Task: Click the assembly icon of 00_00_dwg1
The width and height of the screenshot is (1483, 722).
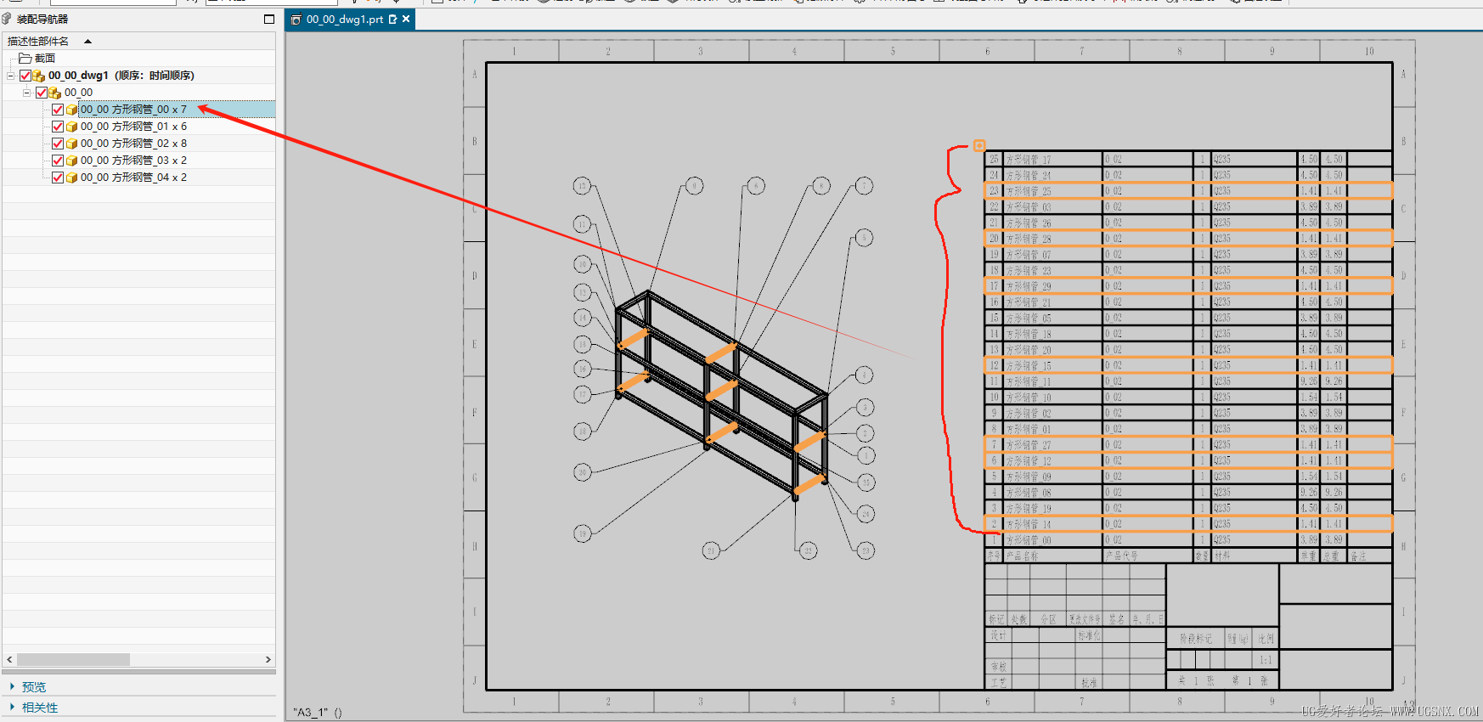Action: pos(38,76)
